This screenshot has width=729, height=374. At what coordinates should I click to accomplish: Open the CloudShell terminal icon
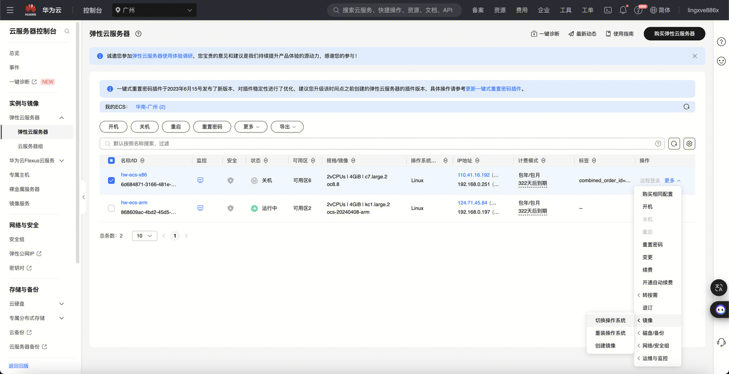pos(608,10)
